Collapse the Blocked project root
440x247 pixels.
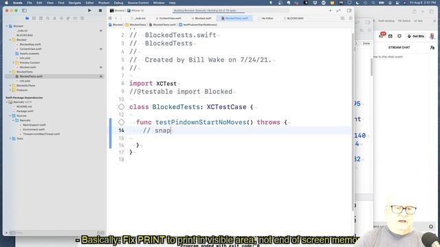tap(7, 26)
